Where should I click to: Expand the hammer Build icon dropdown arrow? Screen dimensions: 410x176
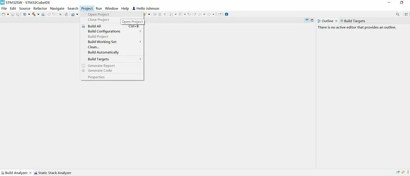click(x=38, y=14)
